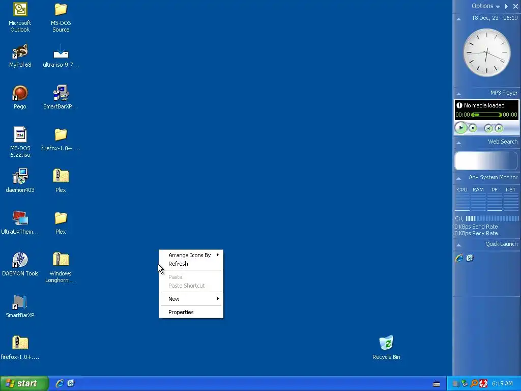Close the SmartBarXP sidebar

(516, 6)
